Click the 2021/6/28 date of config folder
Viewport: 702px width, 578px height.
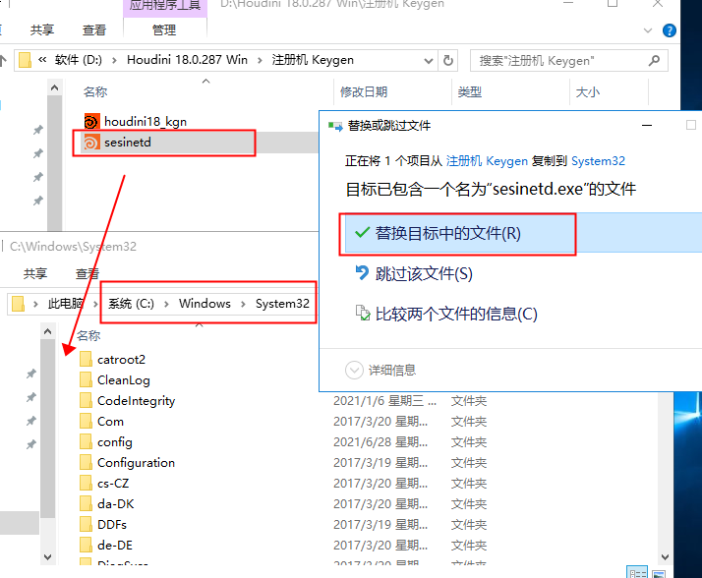click(380, 442)
